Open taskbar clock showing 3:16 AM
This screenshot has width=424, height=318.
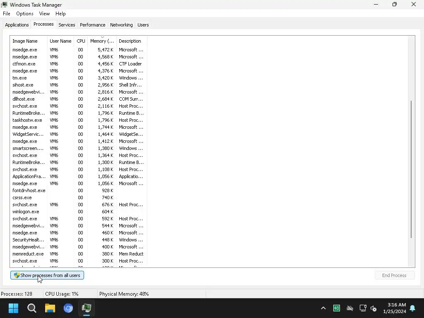pos(395,308)
